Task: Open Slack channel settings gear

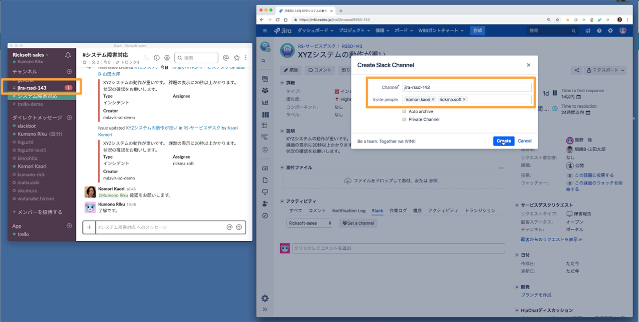Action: pyautogui.click(x=167, y=58)
